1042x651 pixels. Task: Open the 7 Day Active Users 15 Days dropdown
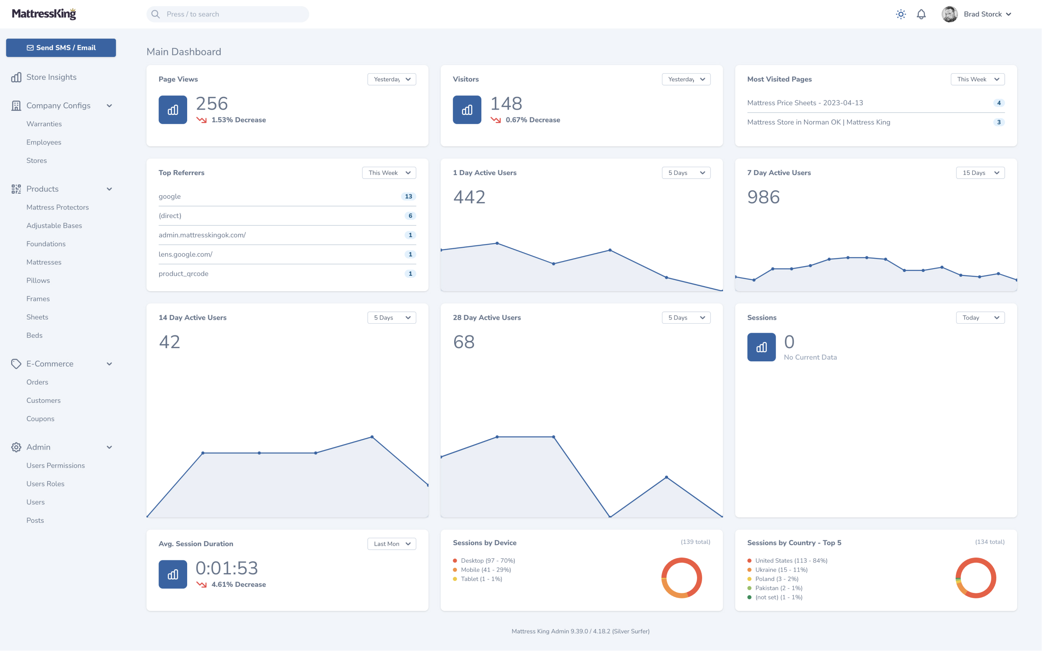pos(980,173)
